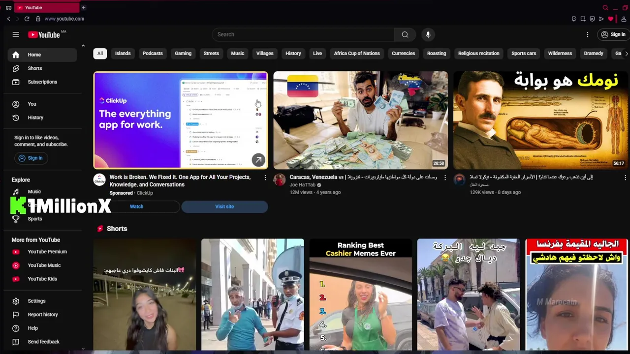This screenshot has height=354, width=630.
Task: Select the Roasting filter chip
Action: coord(437,53)
